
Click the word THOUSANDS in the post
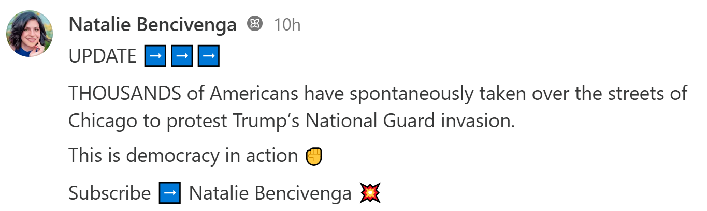tap(124, 94)
